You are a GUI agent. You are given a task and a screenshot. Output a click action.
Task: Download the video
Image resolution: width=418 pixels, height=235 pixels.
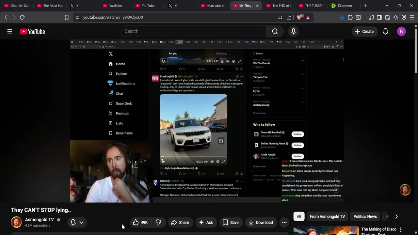point(261,223)
